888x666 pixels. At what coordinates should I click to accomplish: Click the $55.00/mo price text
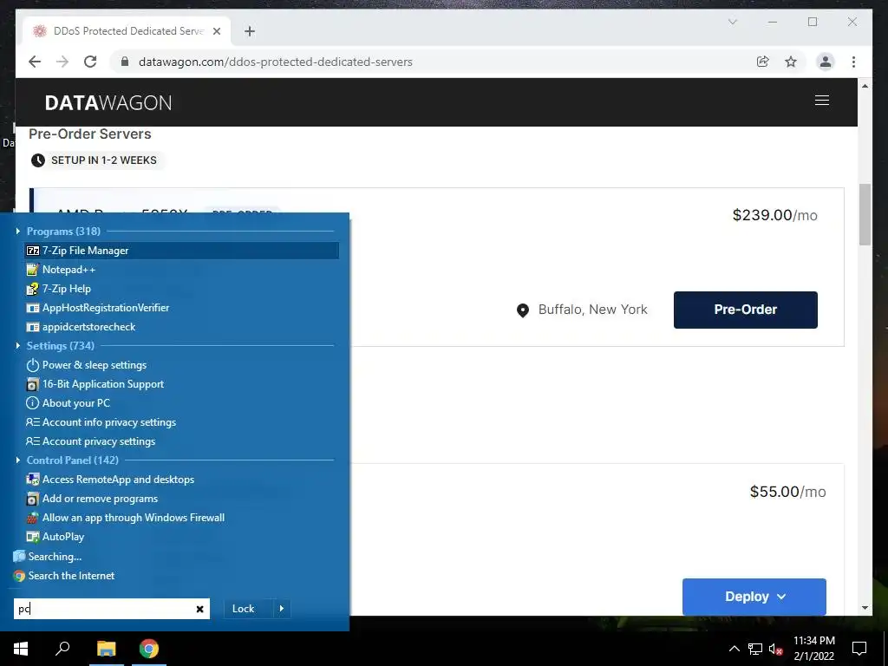click(787, 492)
